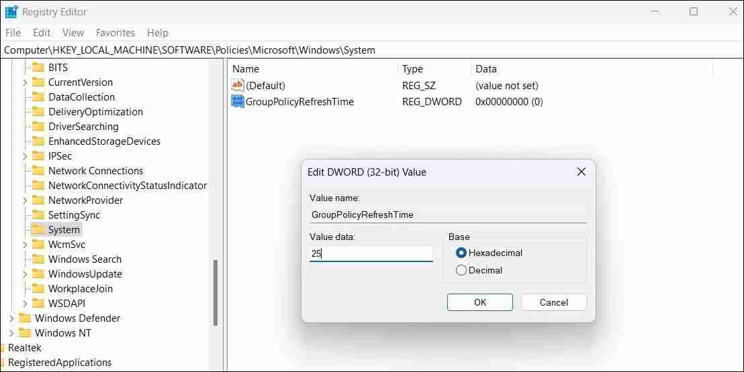Open the View menu
The width and height of the screenshot is (744, 372).
click(73, 33)
